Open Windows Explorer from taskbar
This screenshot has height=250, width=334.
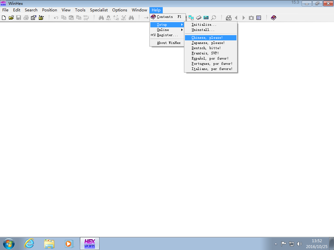click(49, 243)
